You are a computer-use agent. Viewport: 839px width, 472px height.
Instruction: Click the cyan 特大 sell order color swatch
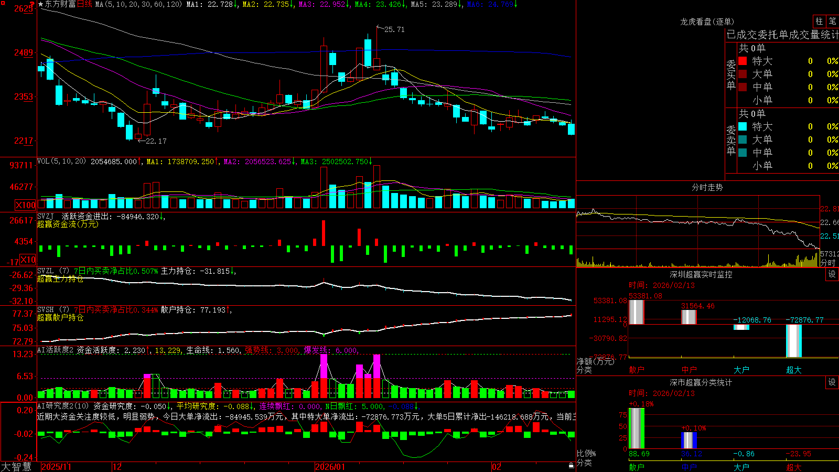743,126
